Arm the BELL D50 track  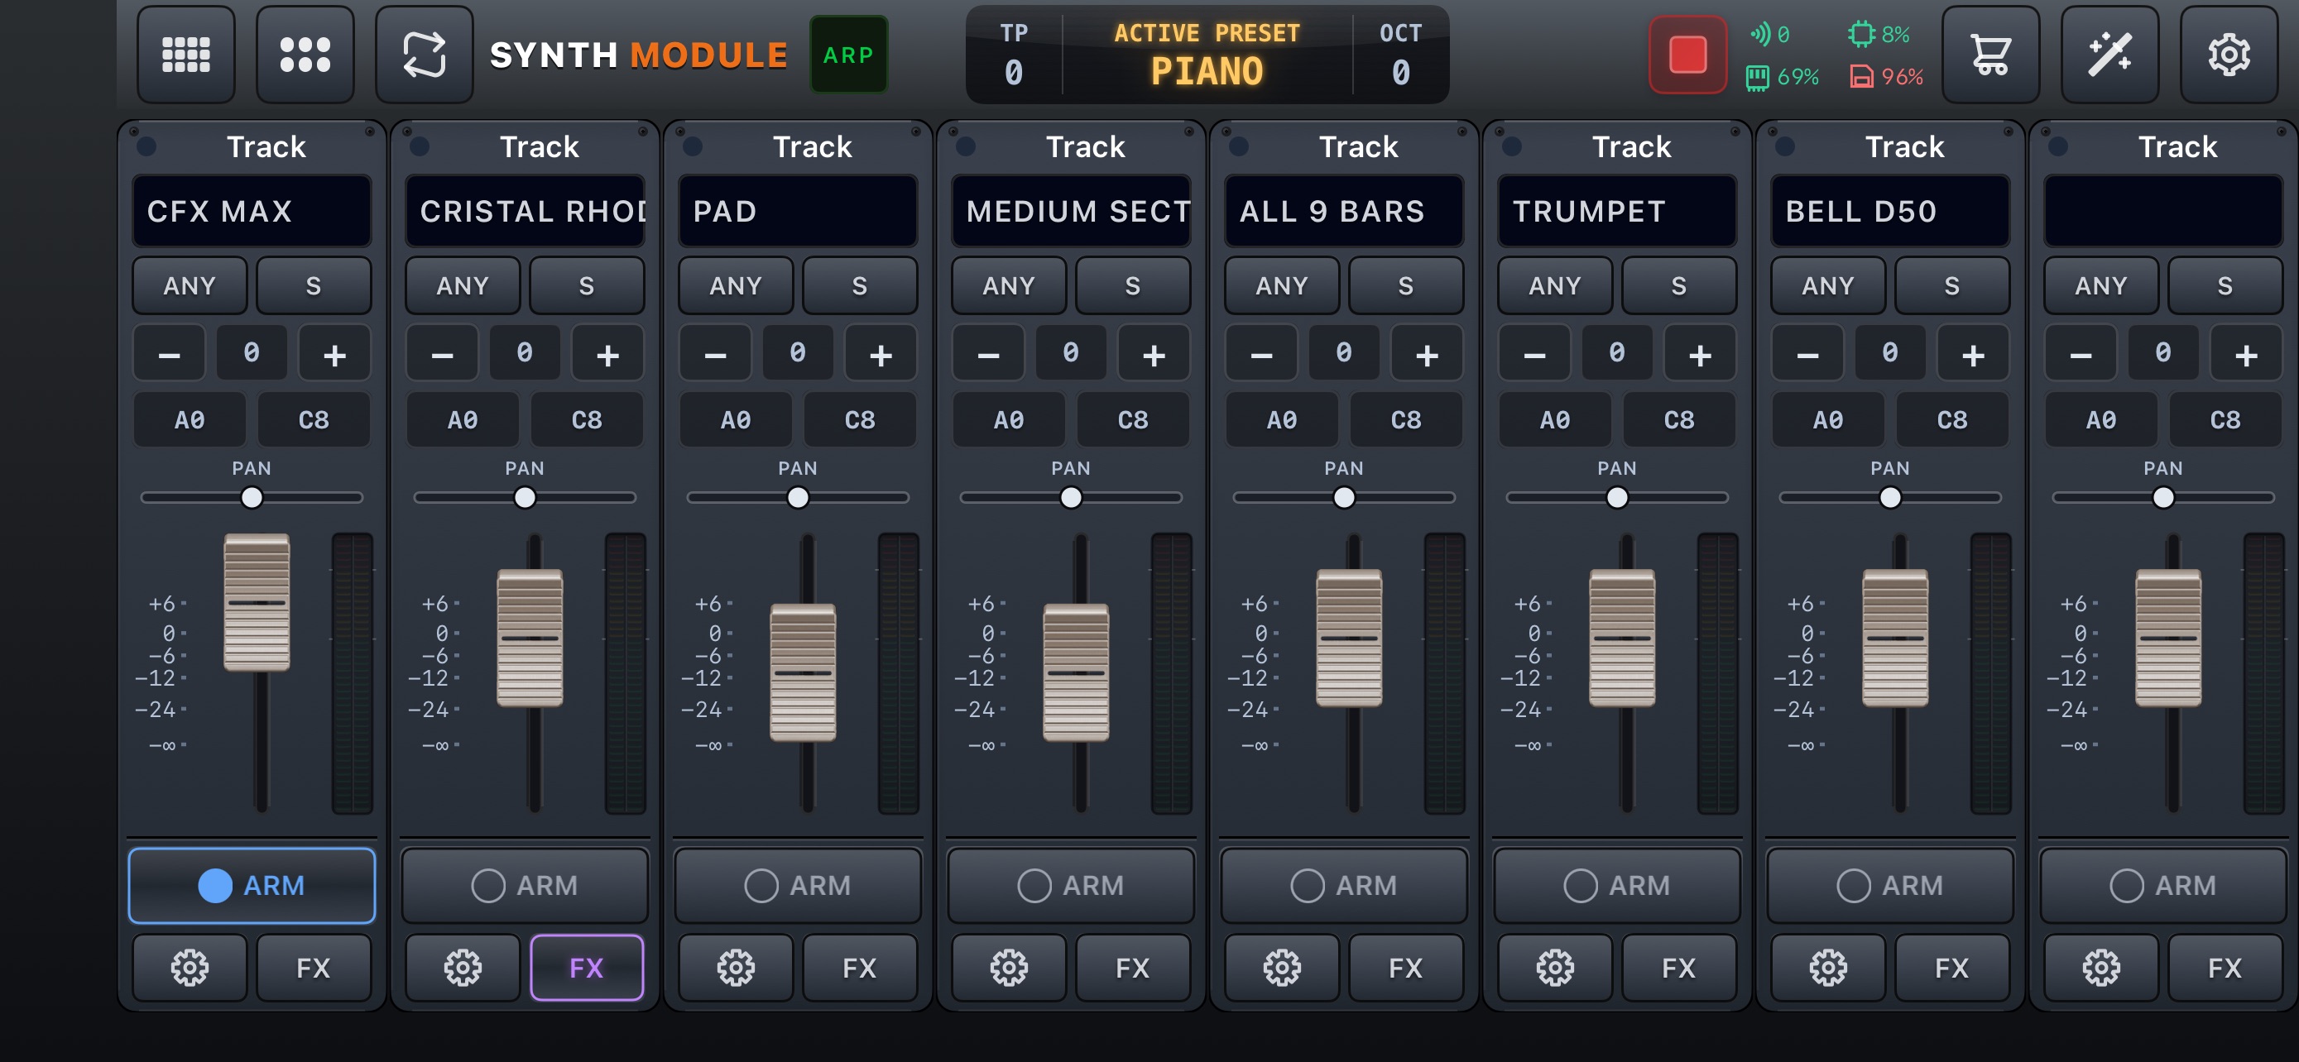coord(1890,886)
